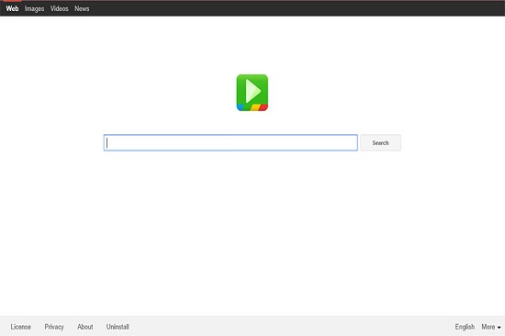Click the Uninstall footer link
The height and width of the screenshot is (336, 505).
(118, 327)
